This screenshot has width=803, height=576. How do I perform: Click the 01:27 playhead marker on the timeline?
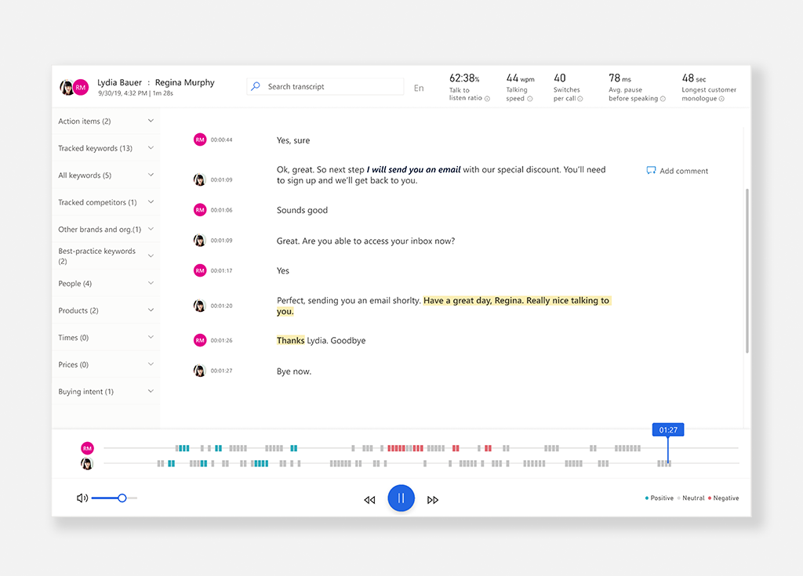[x=667, y=429]
